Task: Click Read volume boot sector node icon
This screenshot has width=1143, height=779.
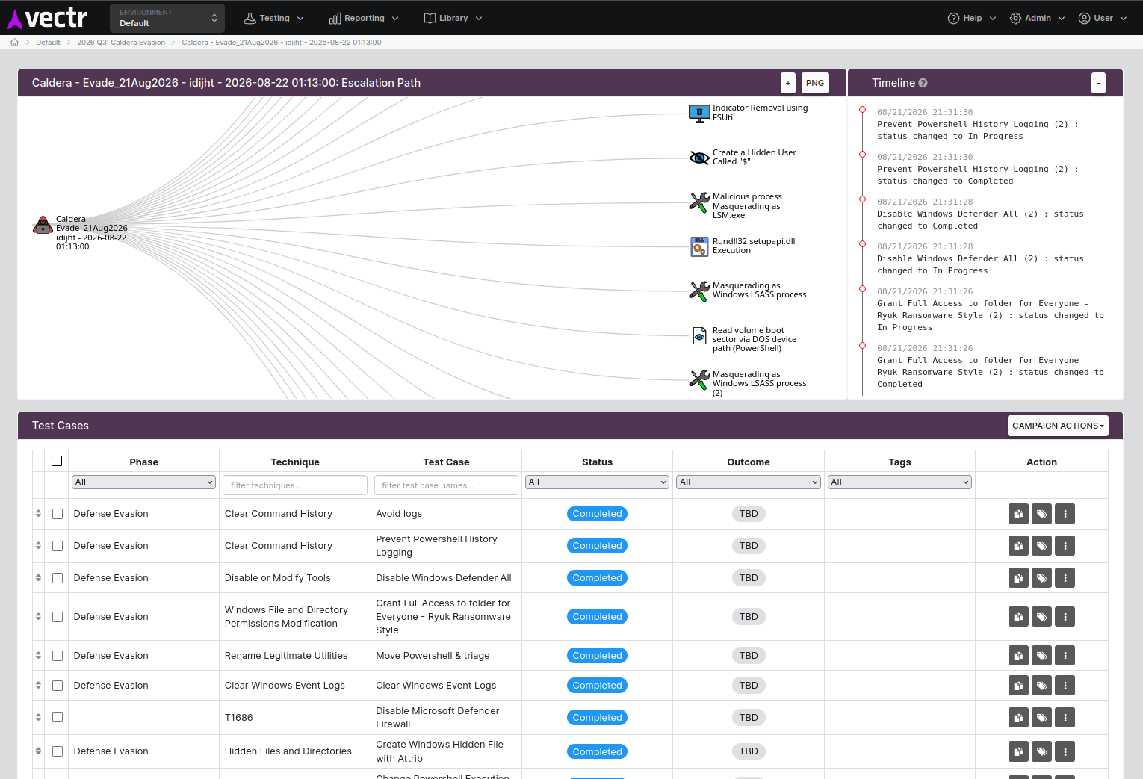Action: click(x=699, y=337)
